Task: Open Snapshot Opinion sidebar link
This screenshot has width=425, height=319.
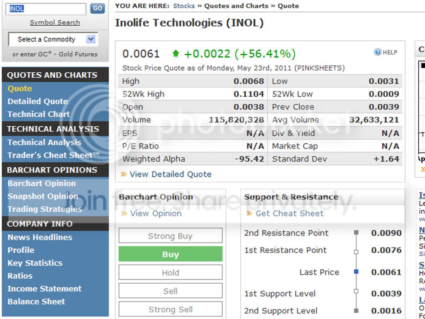Action: tap(43, 196)
